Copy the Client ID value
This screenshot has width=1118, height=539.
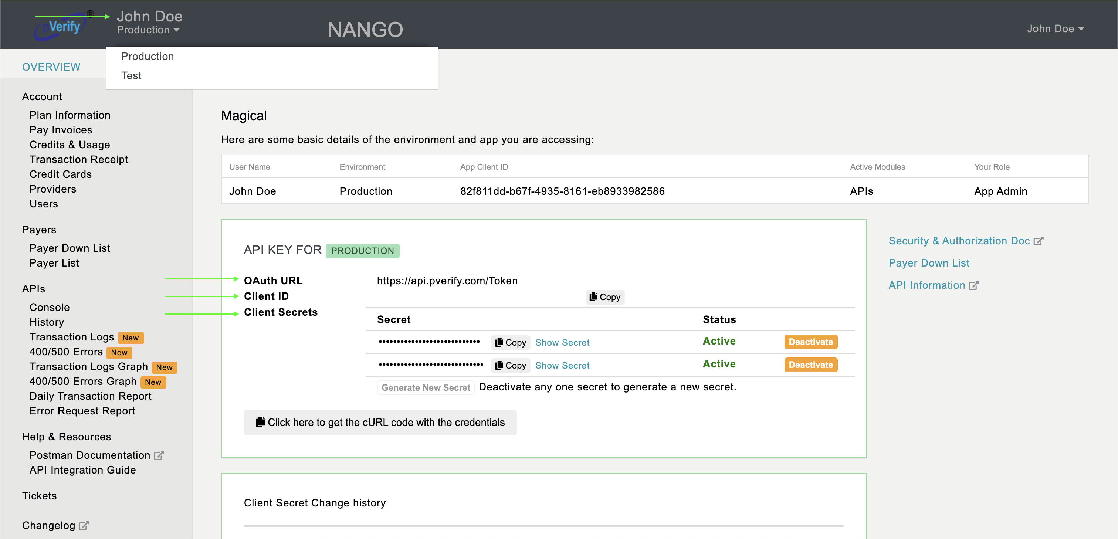[x=604, y=297]
